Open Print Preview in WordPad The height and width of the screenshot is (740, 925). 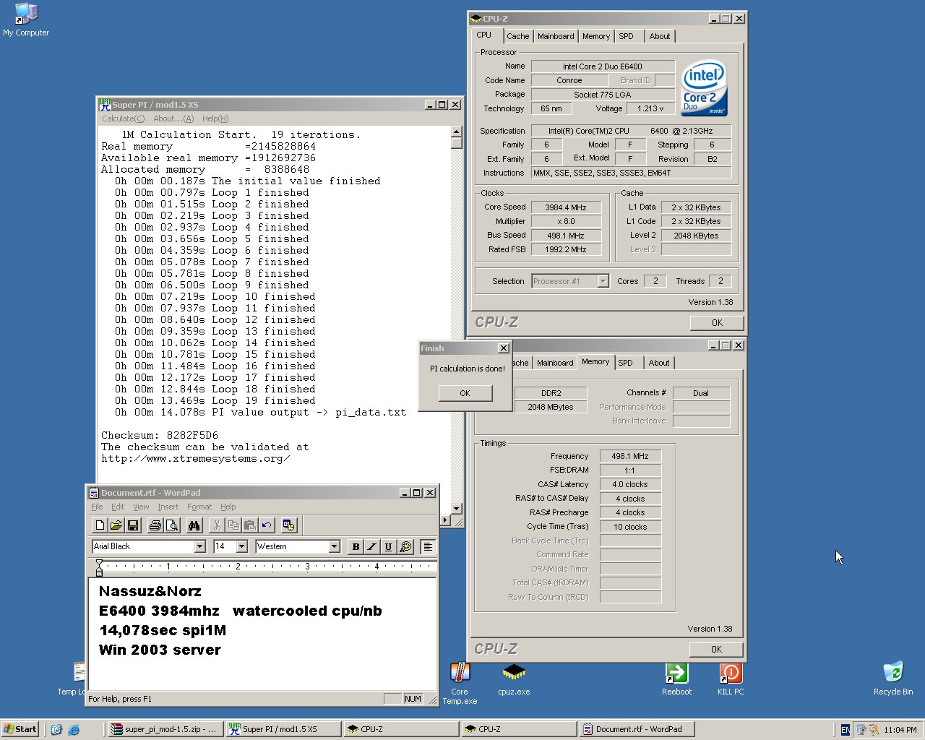pyautogui.click(x=171, y=525)
